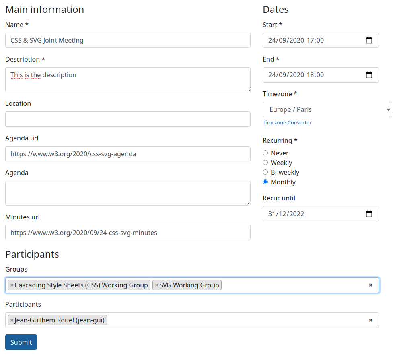Choose Weekly recurrence
Screen dimensions: 397x355
(x=265, y=163)
